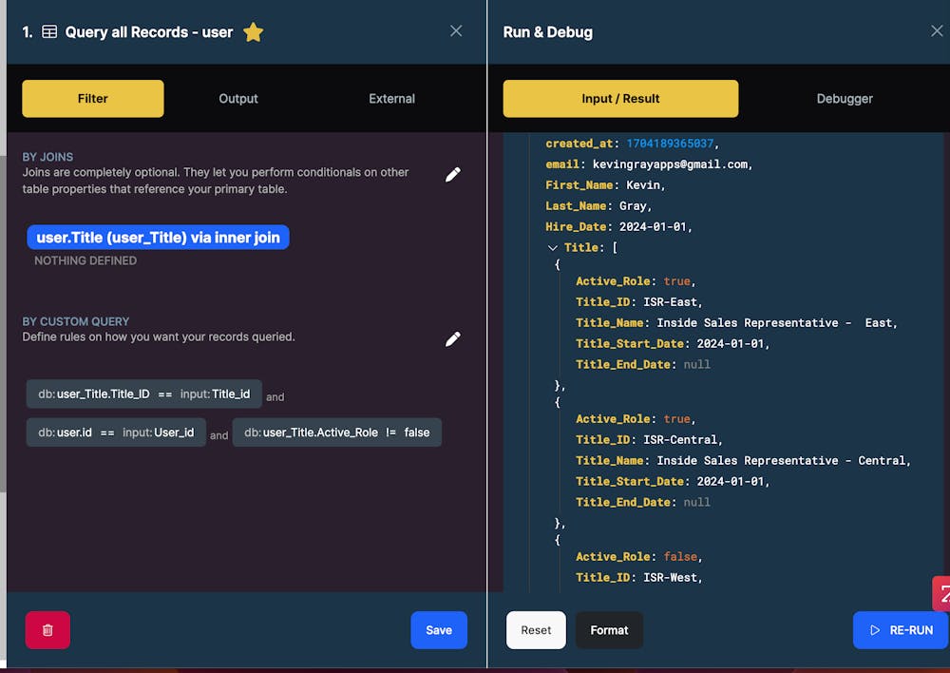Screen dimensions: 950x673
Task: Click the Save button
Action: pyautogui.click(x=439, y=630)
